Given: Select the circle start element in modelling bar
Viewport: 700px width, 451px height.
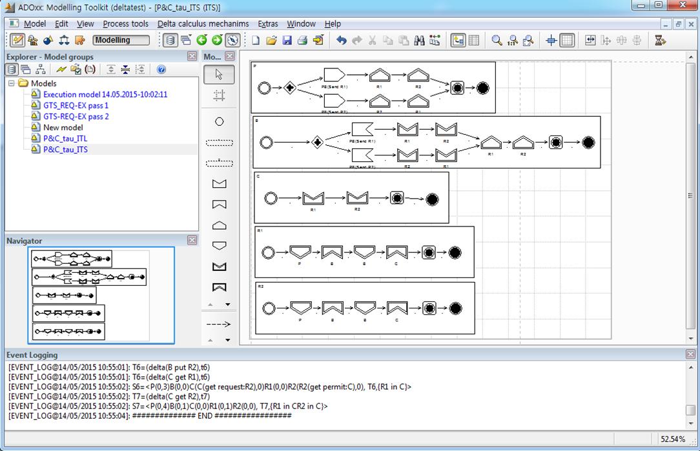Looking at the screenshot, I should pyautogui.click(x=219, y=121).
